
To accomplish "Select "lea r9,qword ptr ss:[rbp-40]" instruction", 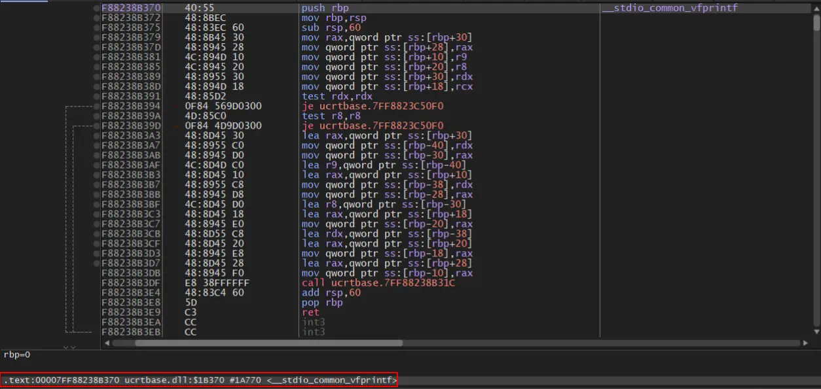I will (x=384, y=165).
